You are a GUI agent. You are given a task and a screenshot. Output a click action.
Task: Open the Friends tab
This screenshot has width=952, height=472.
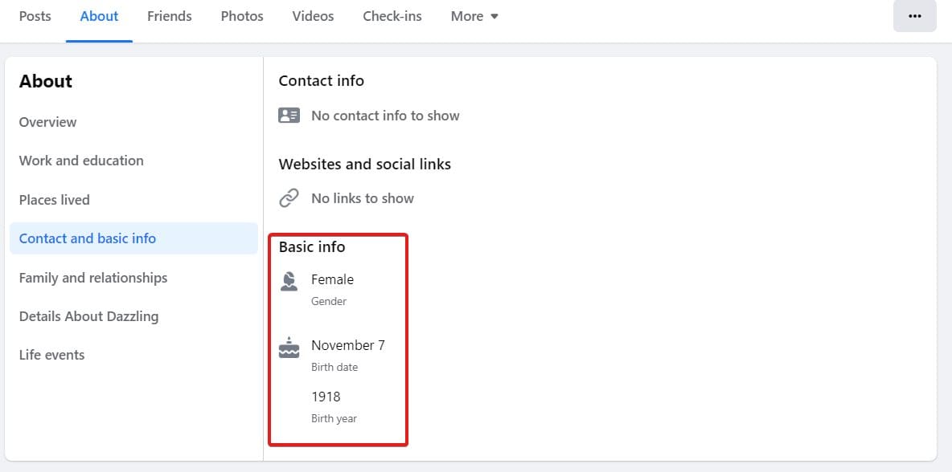coord(170,16)
